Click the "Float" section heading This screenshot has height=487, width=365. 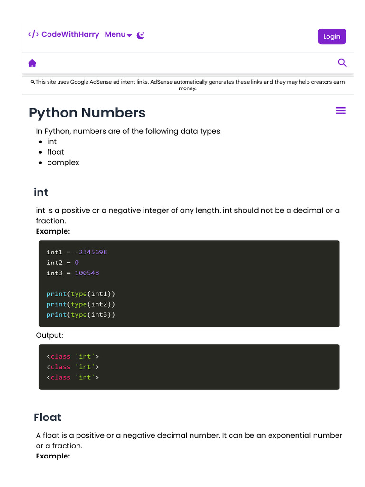(x=48, y=418)
